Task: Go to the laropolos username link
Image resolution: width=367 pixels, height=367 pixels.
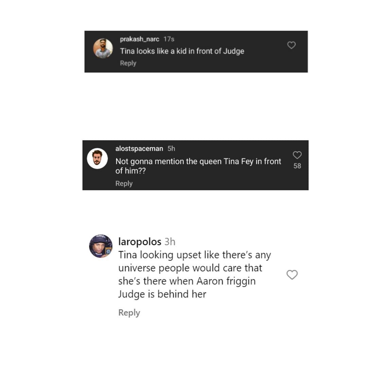Action: coord(140,242)
